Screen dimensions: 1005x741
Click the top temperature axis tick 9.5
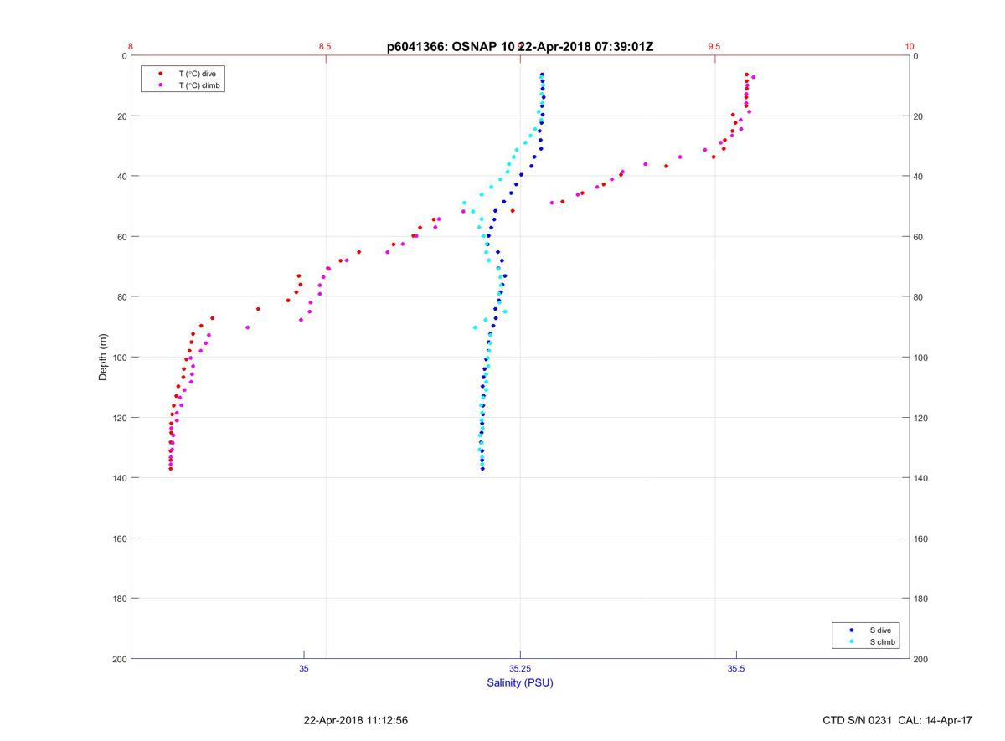[714, 47]
